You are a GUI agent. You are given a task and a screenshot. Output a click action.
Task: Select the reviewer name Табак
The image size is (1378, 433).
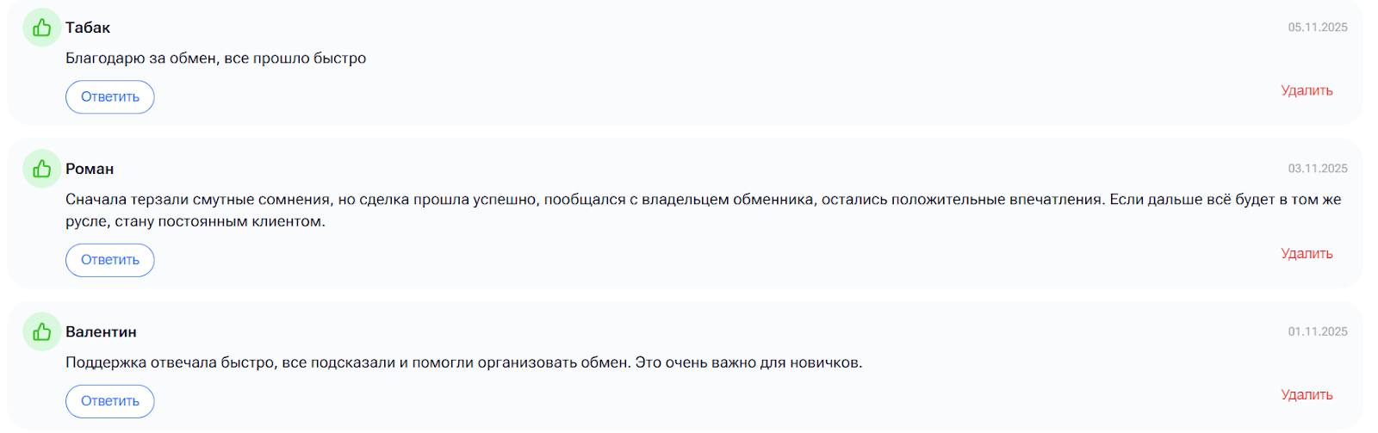pyautogui.click(x=88, y=28)
